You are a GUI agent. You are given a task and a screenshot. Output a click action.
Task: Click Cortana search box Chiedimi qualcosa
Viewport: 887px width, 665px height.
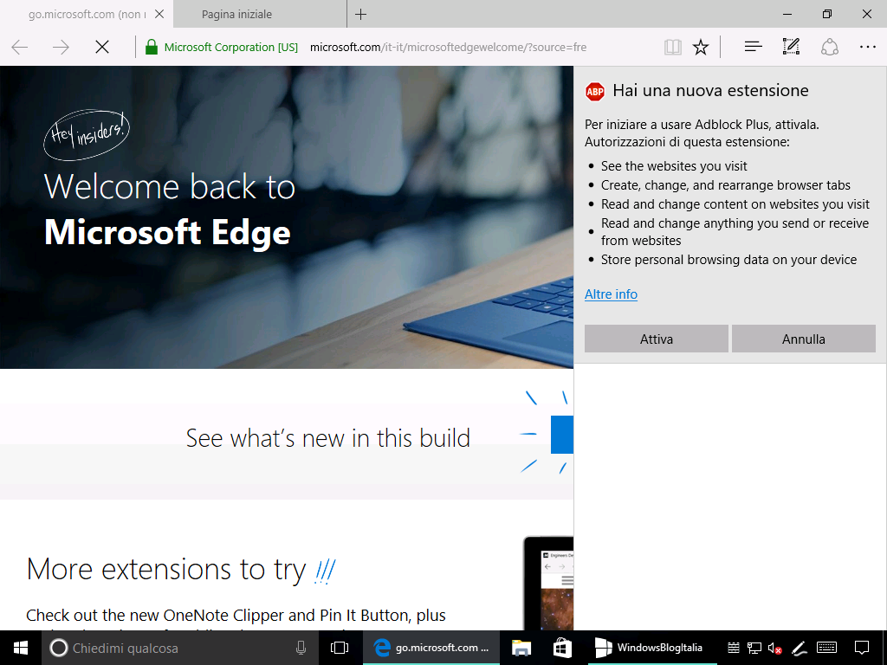pyautogui.click(x=180, y=648)
